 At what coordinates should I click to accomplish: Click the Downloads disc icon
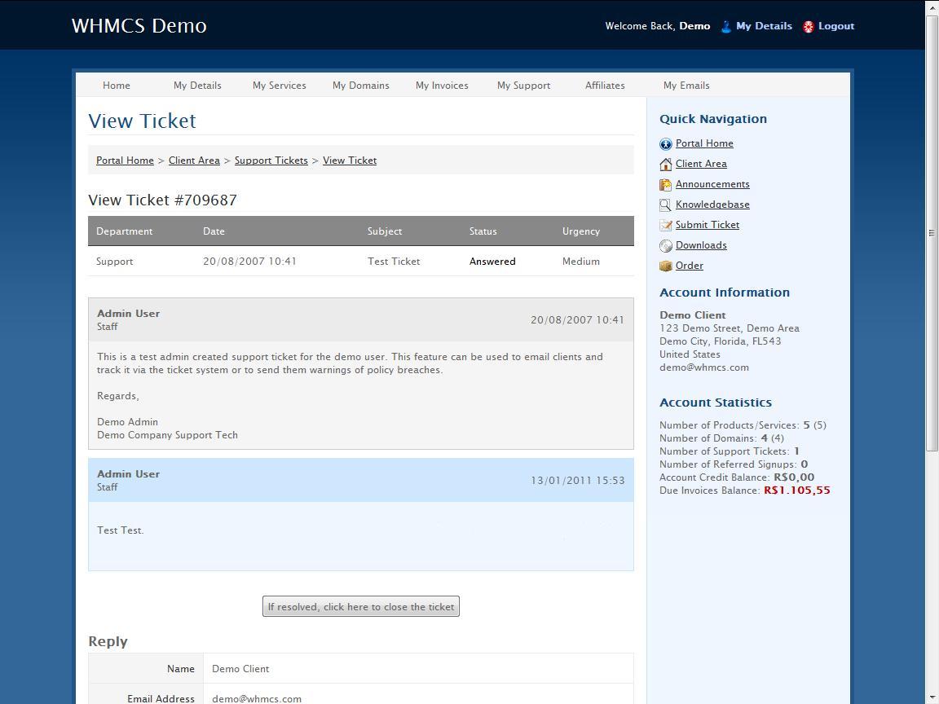pos(665,246)
